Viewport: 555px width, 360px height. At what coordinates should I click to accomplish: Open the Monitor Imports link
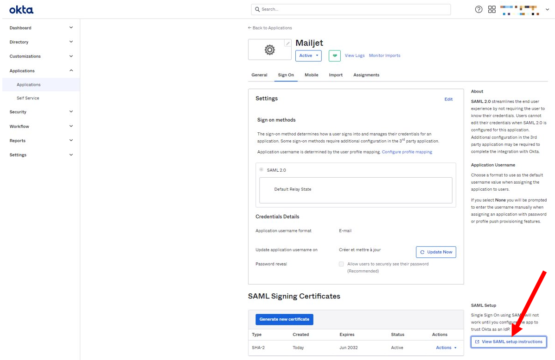tap(384, 56)
